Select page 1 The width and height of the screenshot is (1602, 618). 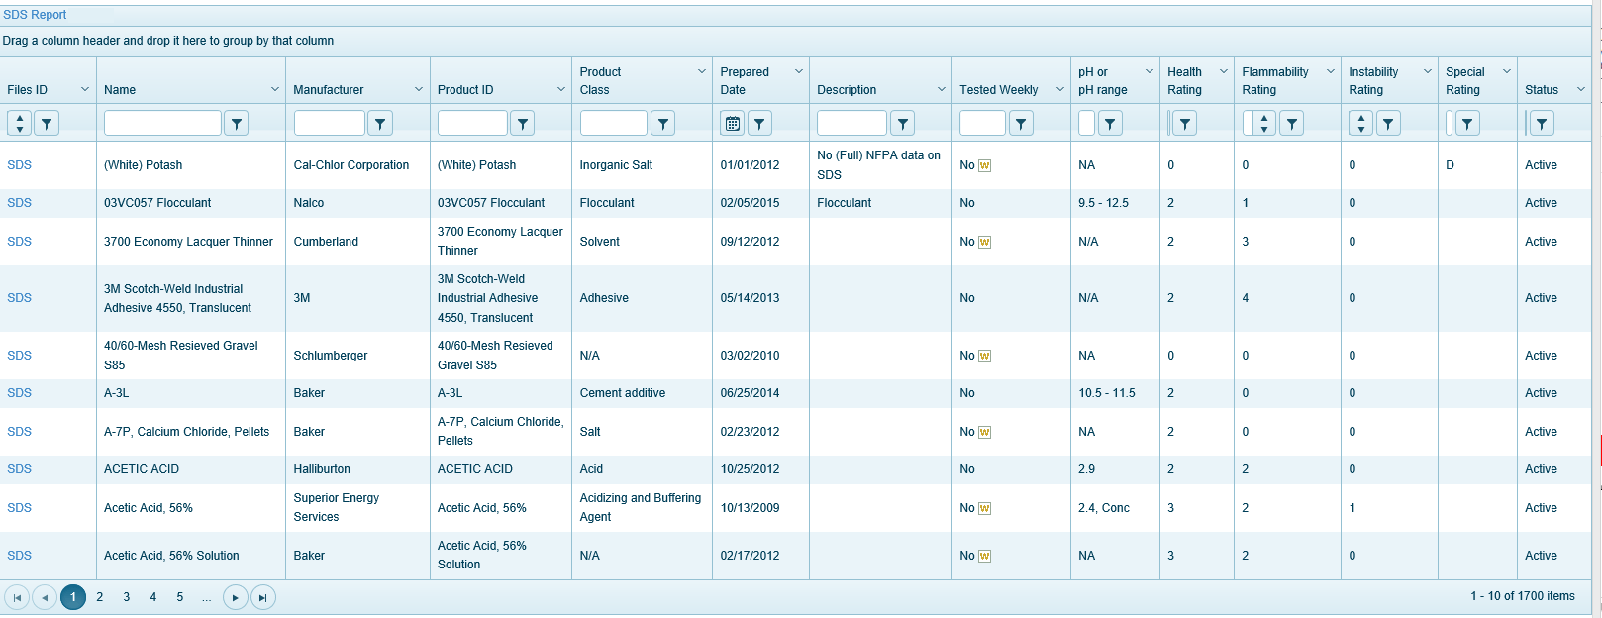(72, 597)
